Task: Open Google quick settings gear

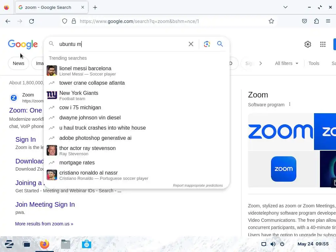Action: tap(307, 44)
